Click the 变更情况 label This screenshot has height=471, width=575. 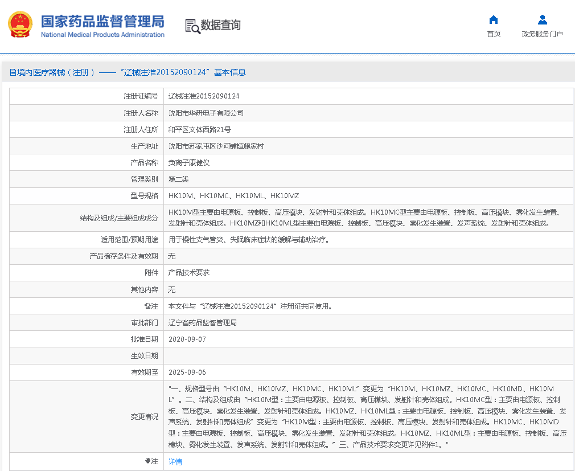click(x=145, y=417)
